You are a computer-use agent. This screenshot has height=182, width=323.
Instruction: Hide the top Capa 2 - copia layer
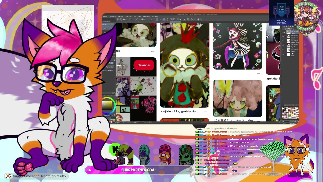point(283,37)
